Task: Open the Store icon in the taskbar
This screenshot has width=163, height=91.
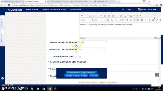Action: click(32, 89)
